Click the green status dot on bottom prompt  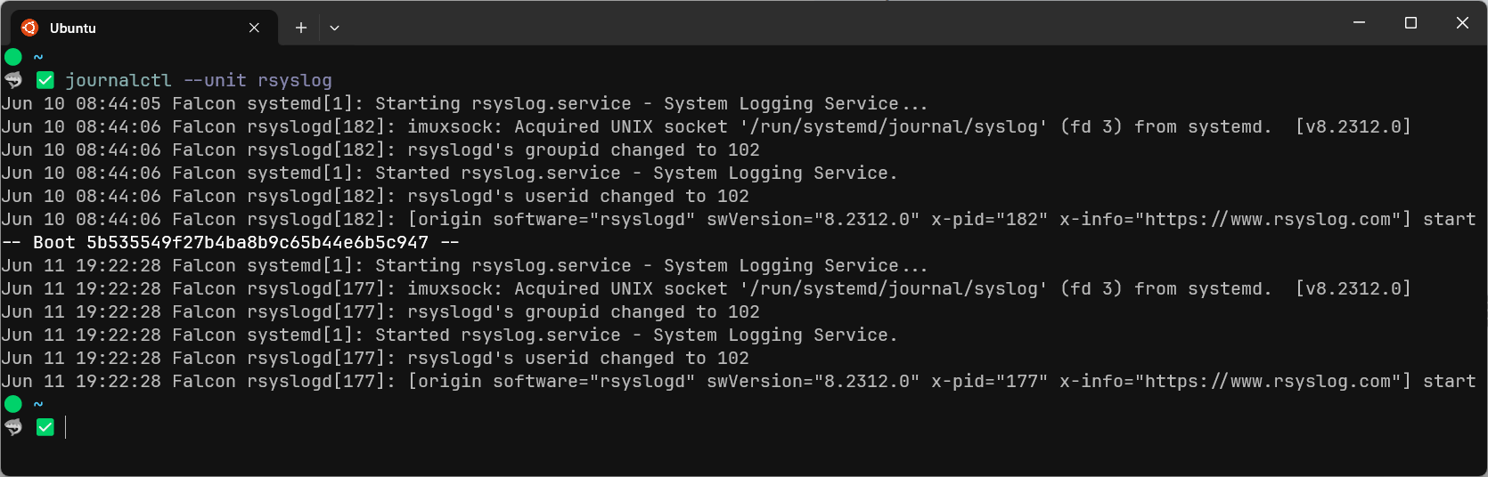pyautogui.click(x=12, y=404)
